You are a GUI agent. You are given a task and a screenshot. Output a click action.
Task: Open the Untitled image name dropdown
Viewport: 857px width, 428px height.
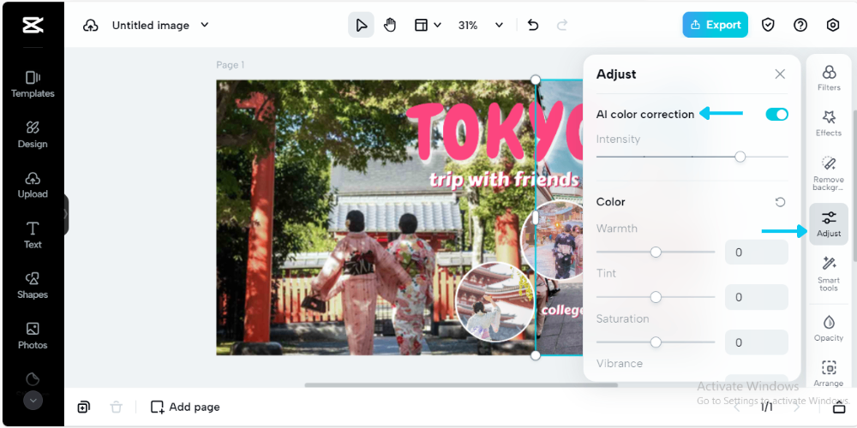point(205,25)
